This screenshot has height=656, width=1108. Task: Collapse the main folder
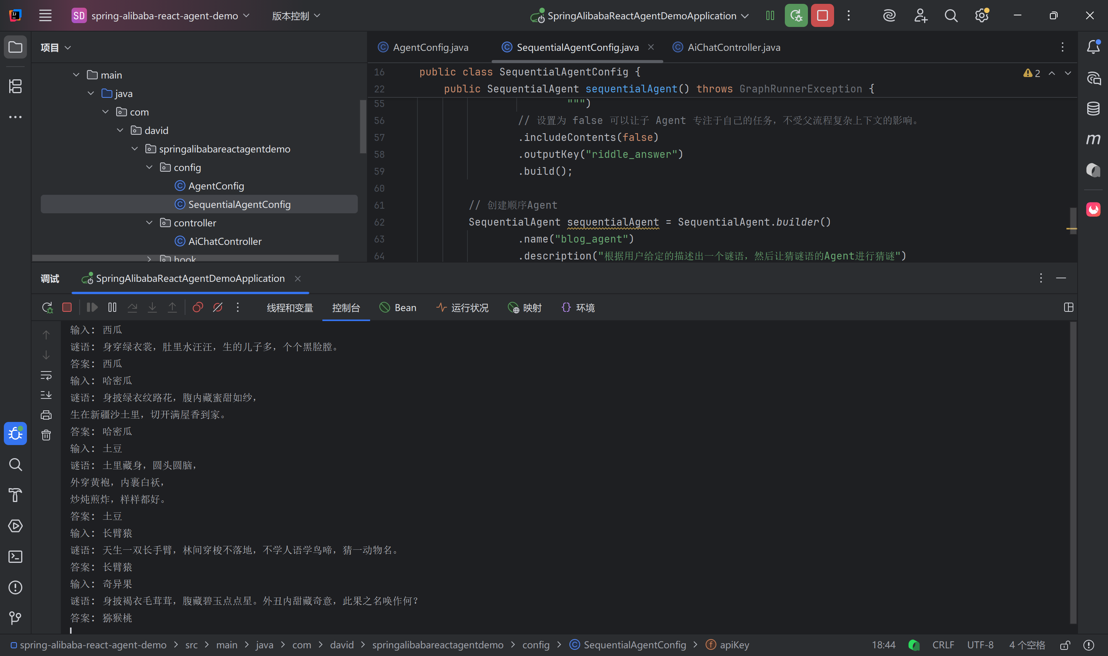[x=76, y=75]
